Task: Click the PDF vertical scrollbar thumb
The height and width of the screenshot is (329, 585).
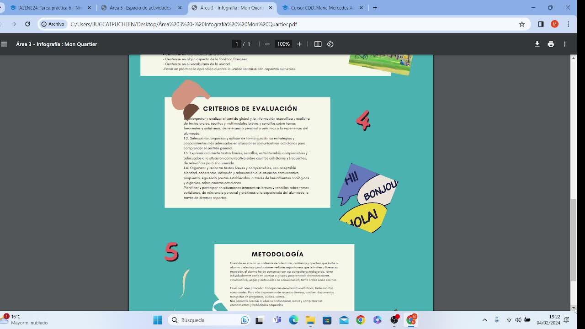Action: 573,240
